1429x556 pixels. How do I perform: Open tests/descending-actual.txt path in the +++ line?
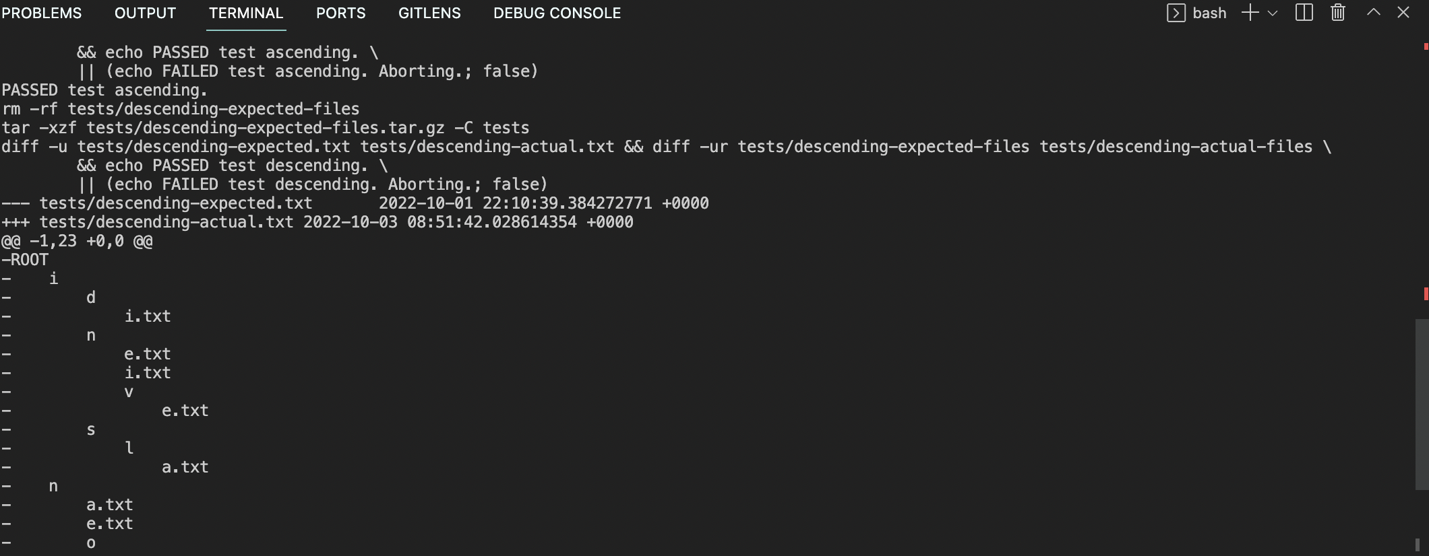pos(166,222)
